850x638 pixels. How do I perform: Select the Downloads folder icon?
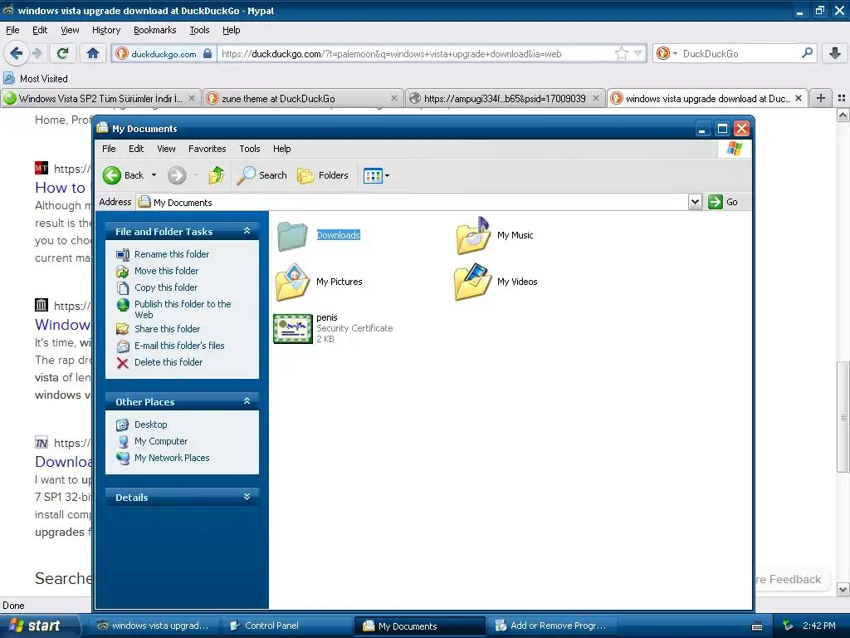point(293,235)
